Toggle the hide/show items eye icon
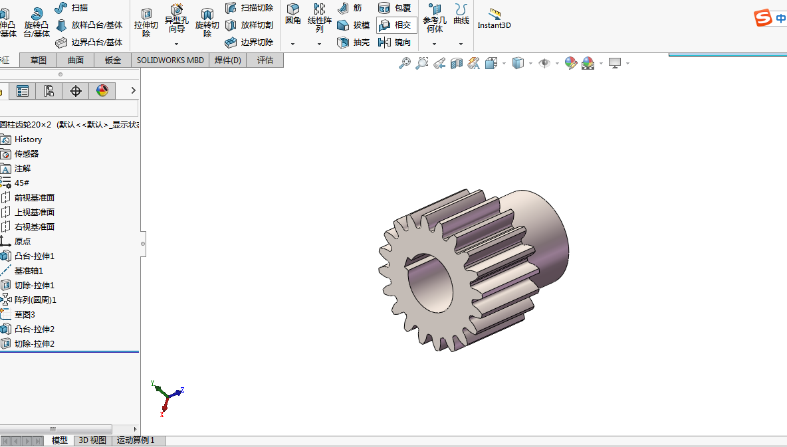This screenshot has width=787, height=447. pyautogui.click(x=544, y=63)
